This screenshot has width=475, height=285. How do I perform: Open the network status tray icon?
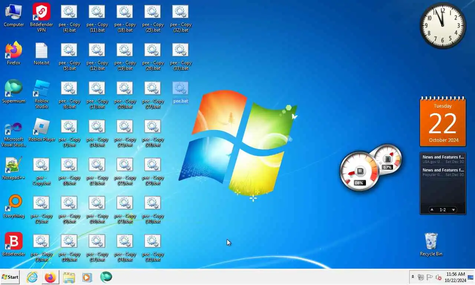(x=421, y=277)
